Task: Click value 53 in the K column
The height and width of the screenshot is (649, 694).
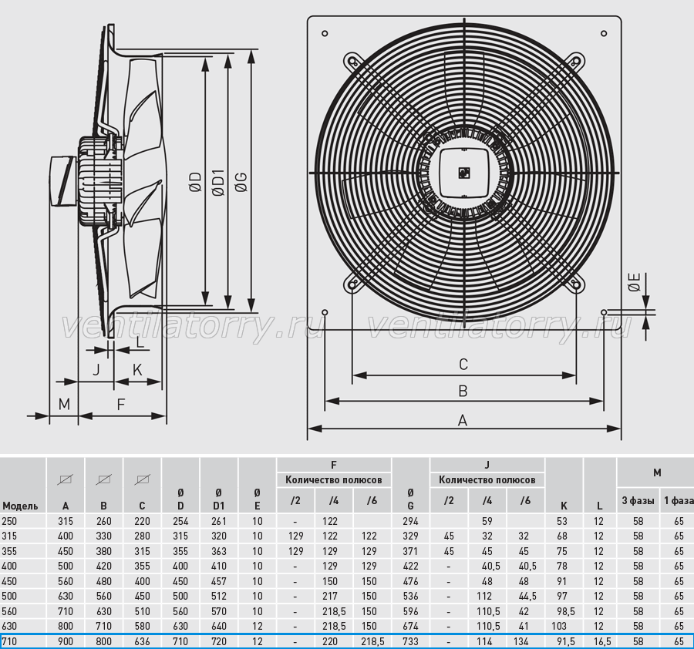Action: [x=561, y=521]
